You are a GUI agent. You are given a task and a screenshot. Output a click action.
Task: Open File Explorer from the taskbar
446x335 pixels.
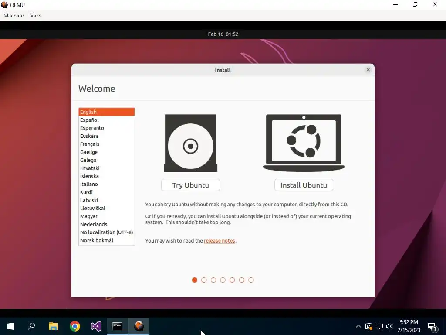pos(53,326)
